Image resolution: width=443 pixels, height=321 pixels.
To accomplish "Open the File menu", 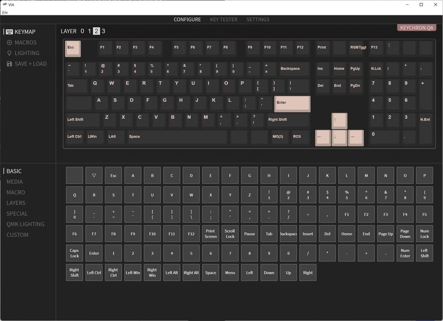I will point(5,12).
